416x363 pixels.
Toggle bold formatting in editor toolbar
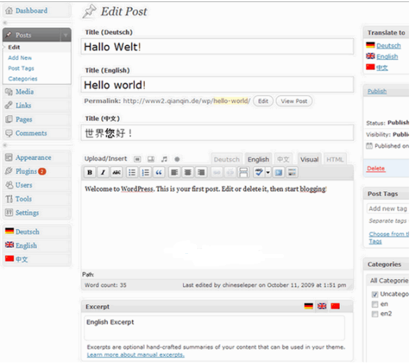click(x=89, y=173)
